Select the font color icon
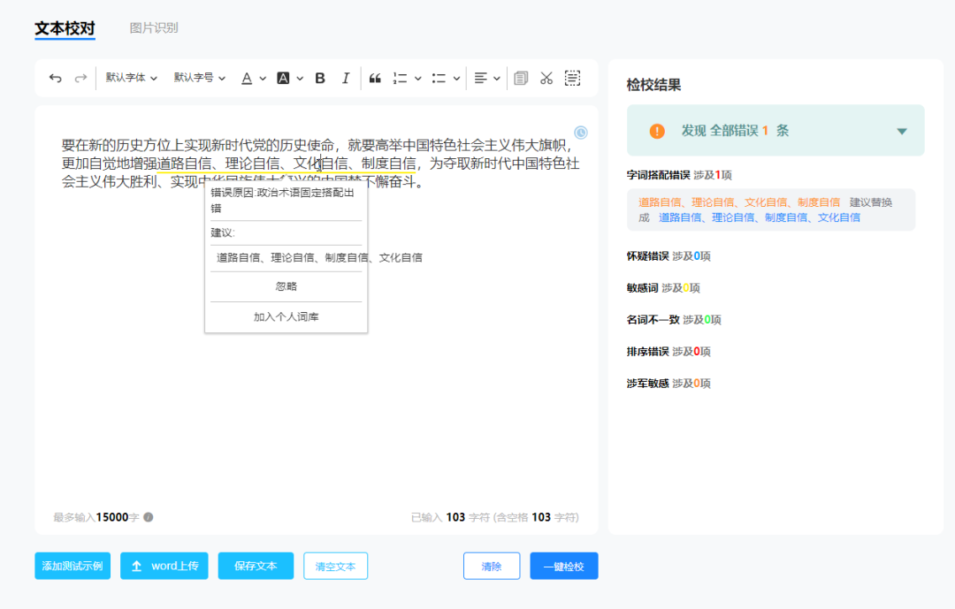This screenshot has height=609, width=955. 246,78
